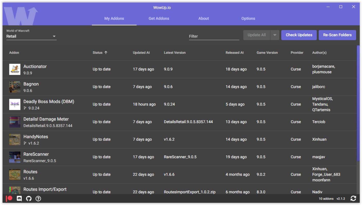This screenshot has width=362, height=205.
Task: Click the refresh icon next to v2.1.2
Action: coord(353,198)
